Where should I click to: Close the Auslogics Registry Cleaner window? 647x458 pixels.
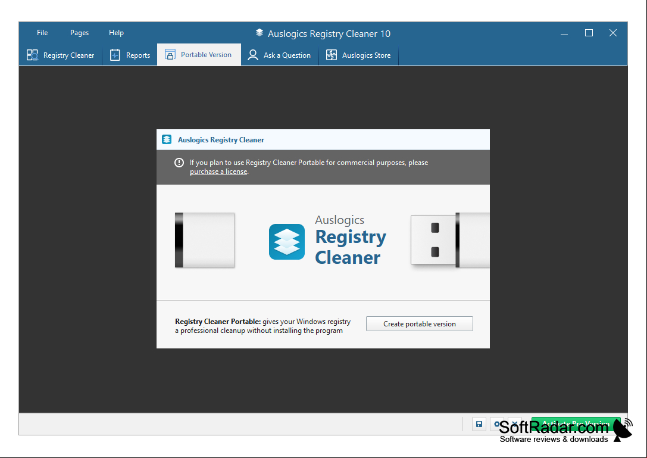point(612,33)
